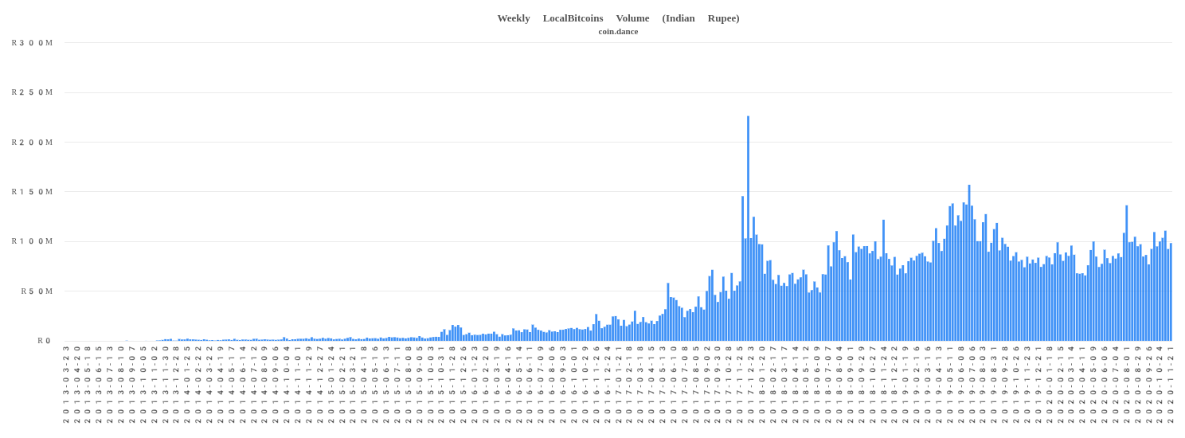Click the 2013-04-20 x-axis date label

coord(77,384)
